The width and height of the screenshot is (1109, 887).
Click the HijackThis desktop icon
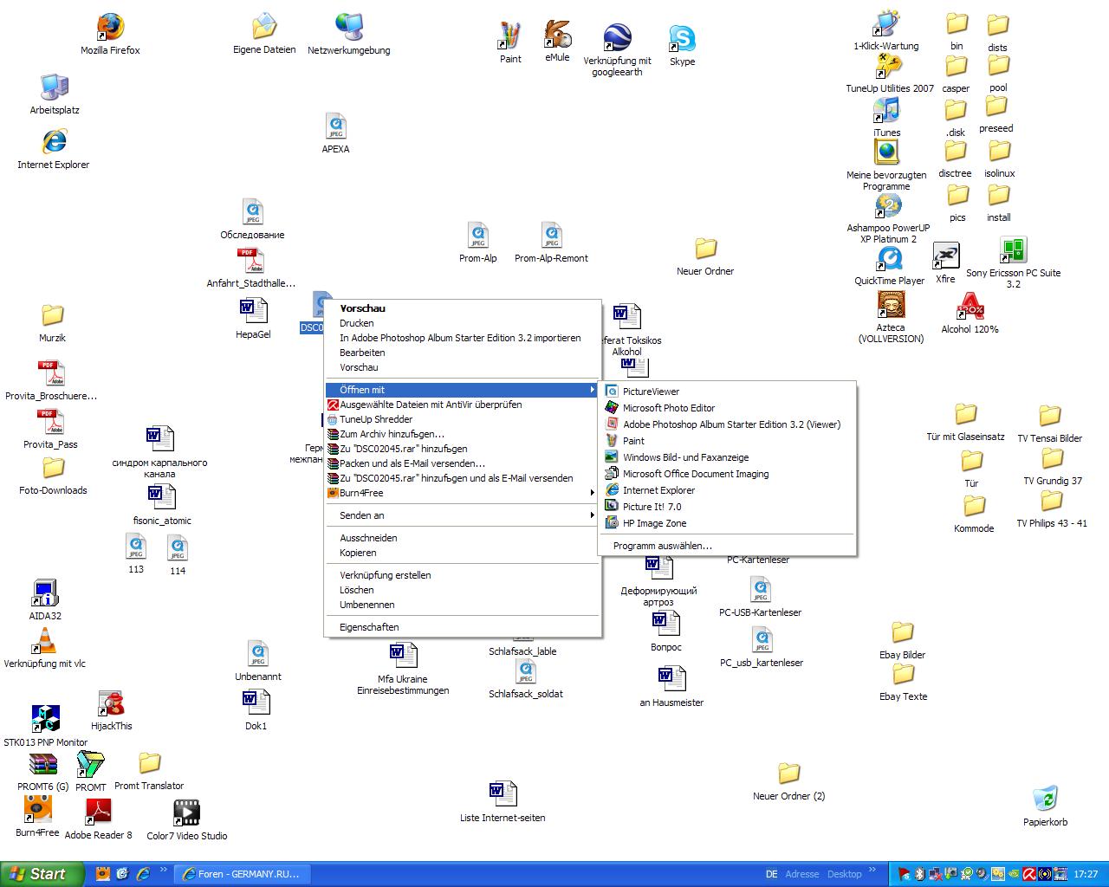click(x=111, y=703)
